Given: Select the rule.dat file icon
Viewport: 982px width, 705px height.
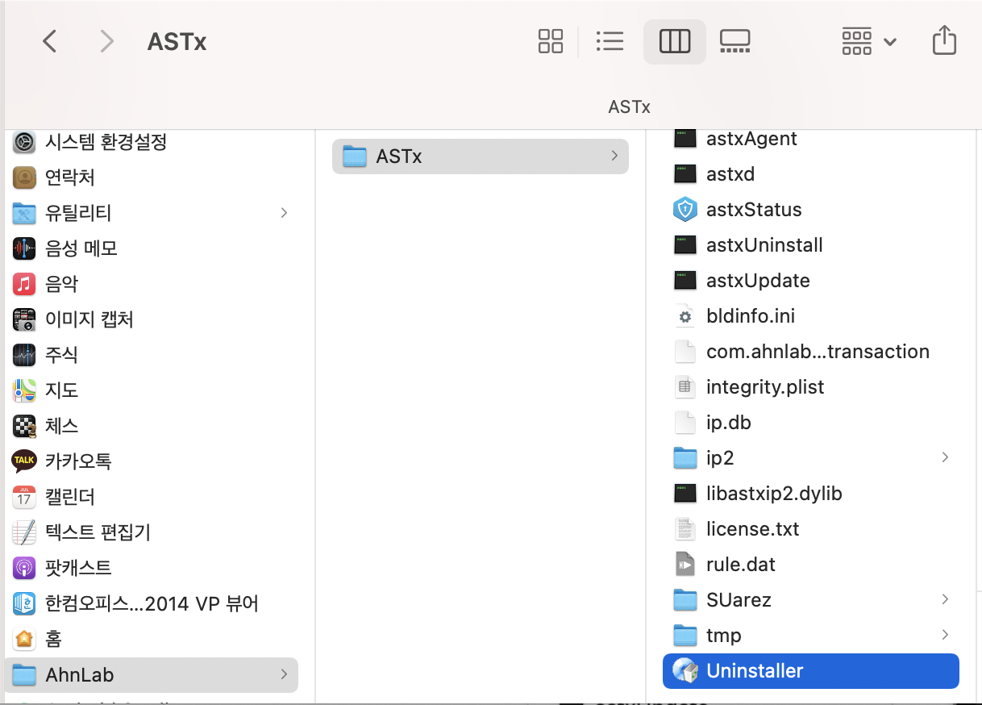Looking at the screenshot, I should (684, 565).
